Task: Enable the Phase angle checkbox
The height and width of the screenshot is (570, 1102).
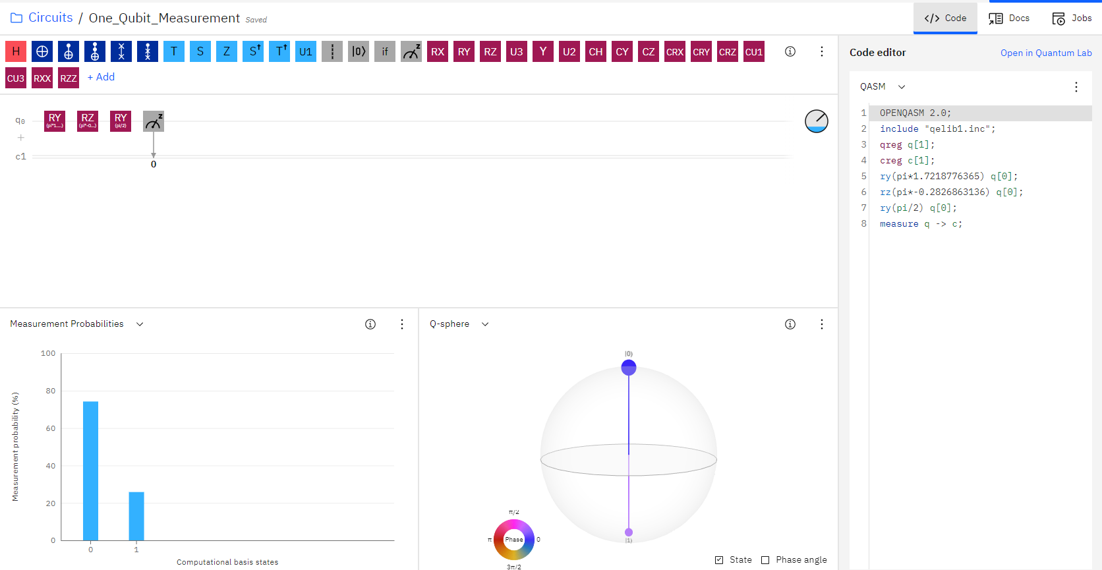Action: point(765,560)
